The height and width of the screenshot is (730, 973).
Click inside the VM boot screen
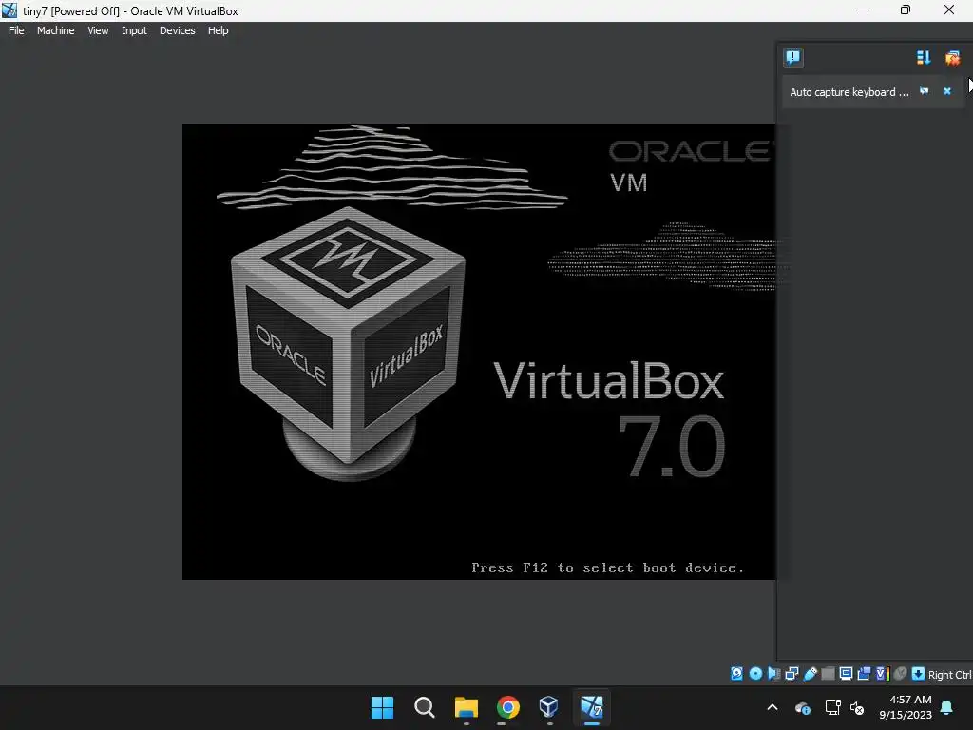point(479,352)
